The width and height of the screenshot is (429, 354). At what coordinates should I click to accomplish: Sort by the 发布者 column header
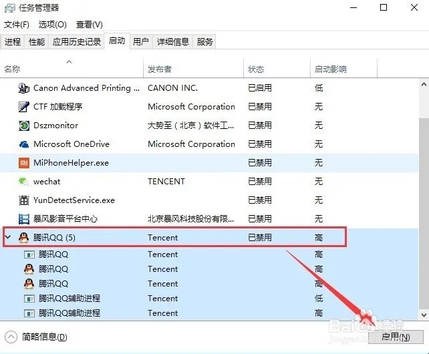click(x=193, y=69)
